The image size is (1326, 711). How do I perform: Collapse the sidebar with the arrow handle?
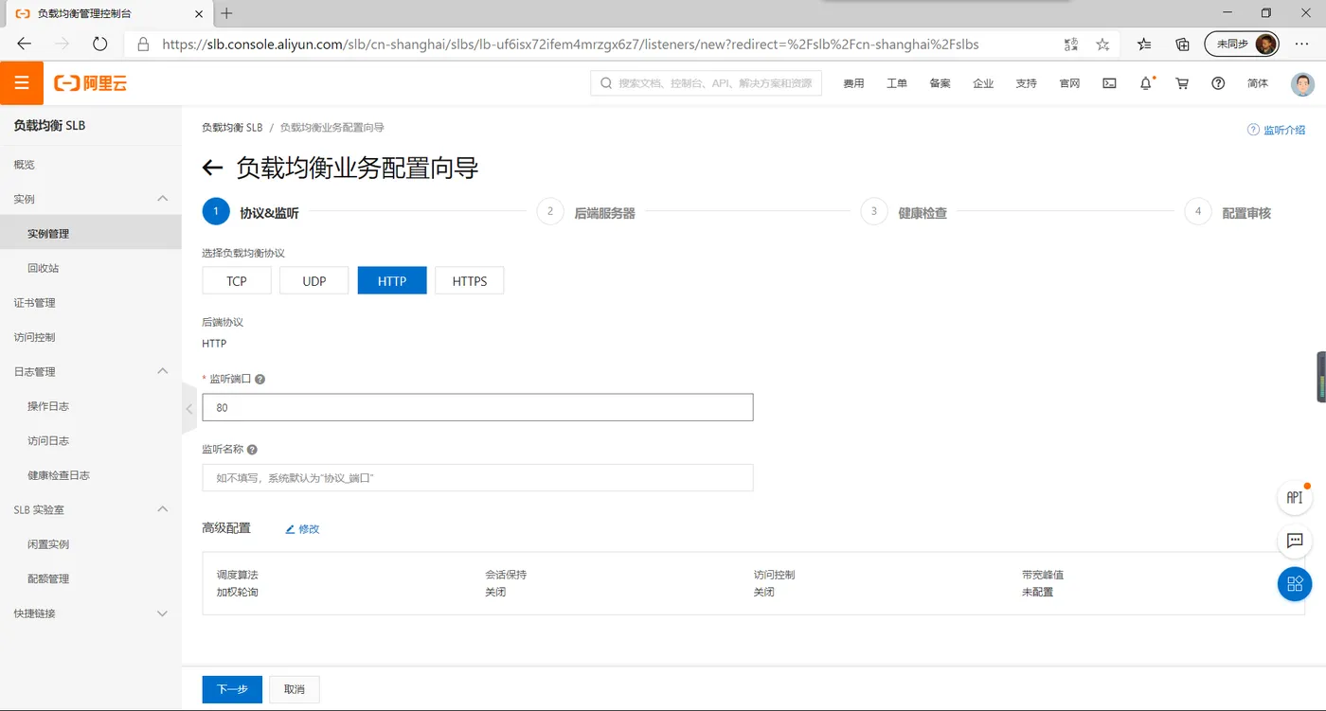point(188,409)
